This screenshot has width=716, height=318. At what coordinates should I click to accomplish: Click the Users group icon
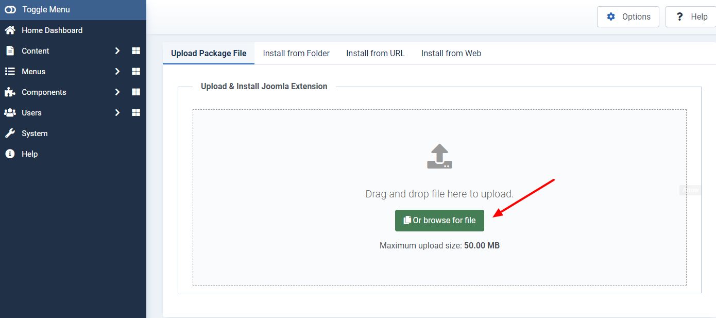pyautogui.click(x=10, y=113)
